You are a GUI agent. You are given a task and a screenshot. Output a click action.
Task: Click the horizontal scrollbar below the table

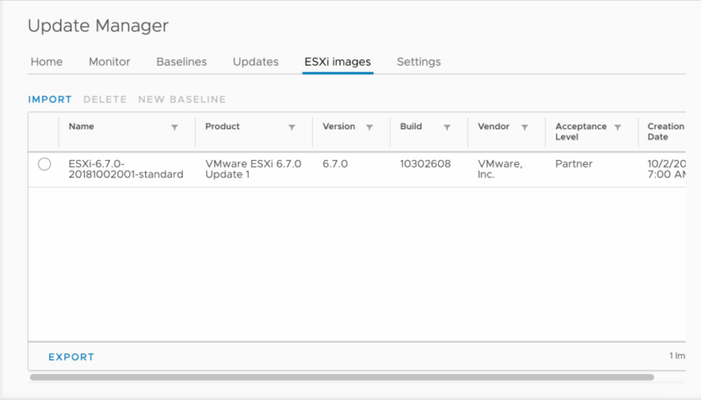[342, 377]
